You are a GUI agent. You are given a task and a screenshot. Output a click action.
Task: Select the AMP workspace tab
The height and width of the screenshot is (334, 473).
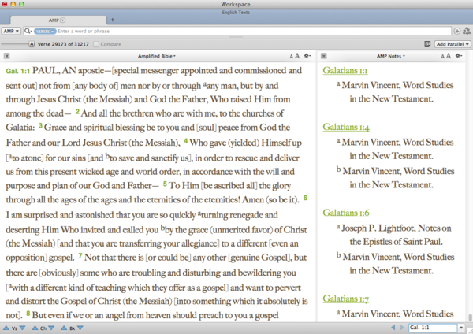coord(58,20)
